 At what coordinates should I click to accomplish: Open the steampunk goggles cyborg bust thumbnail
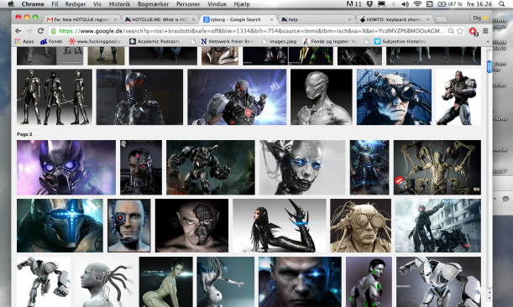coord(360,226)
